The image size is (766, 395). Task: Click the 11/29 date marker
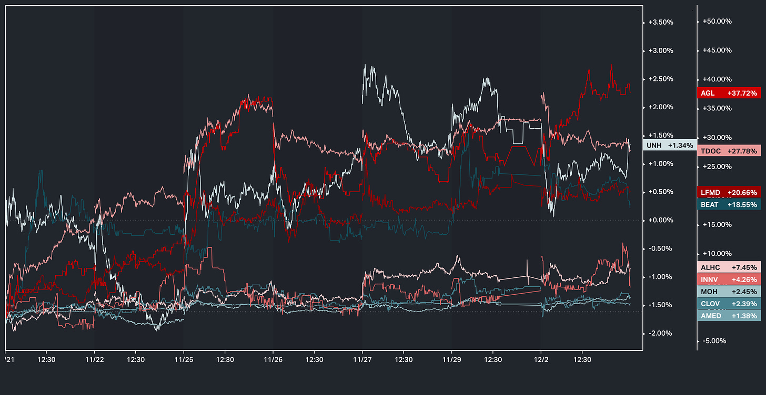451,360
